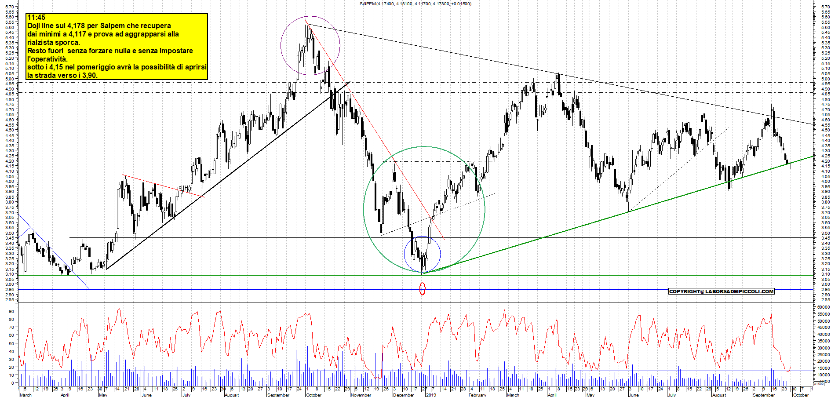The image size is (831, 397).
Task: Click the 55000 value on the volume scale
Action: pyautogui.click(x=823, y=314)
